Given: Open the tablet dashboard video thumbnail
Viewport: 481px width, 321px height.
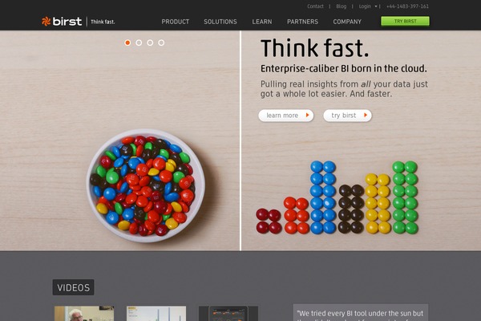Looking at the screenshot, I should pyautogui.click(x=228, y=313).
